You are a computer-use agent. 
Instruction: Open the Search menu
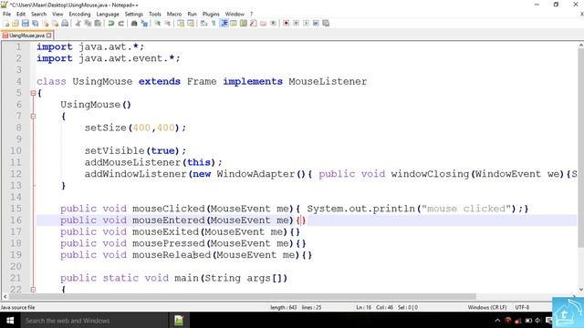(x=38, y=14)
